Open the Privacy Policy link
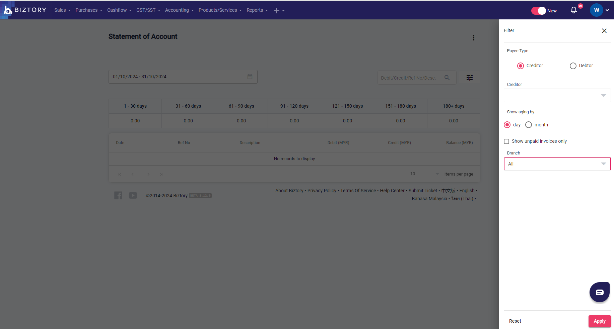 pos(322,191)
